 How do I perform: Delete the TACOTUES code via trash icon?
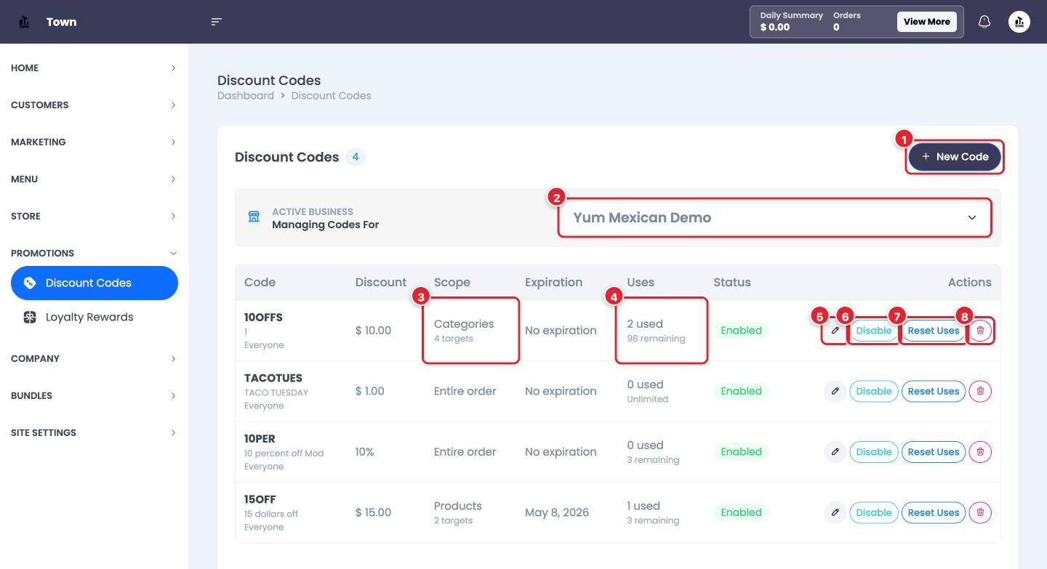(980, 391)
